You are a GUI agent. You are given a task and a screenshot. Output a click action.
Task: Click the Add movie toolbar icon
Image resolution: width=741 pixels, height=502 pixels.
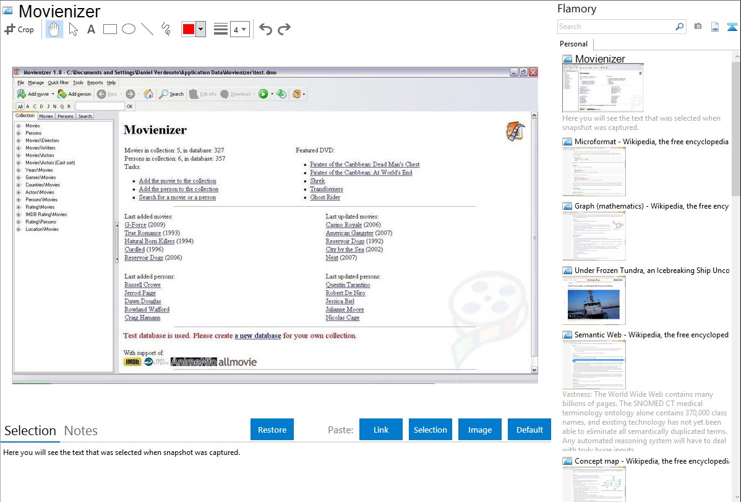22,93
